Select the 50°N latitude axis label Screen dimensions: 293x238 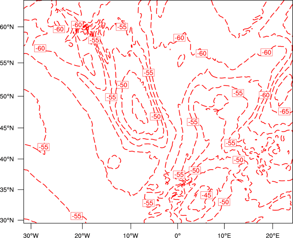click(7, 96)
